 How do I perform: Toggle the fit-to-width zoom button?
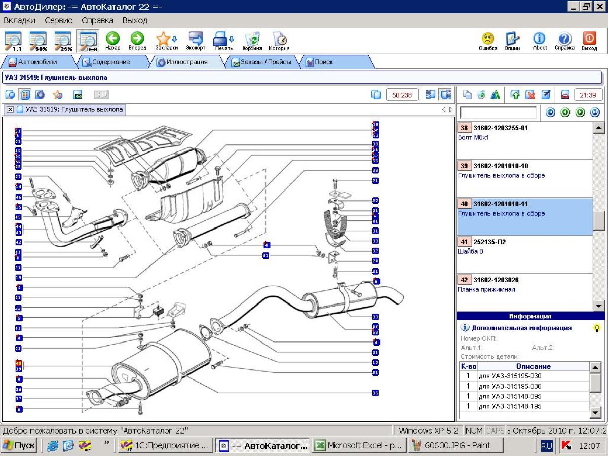[88, 41]
